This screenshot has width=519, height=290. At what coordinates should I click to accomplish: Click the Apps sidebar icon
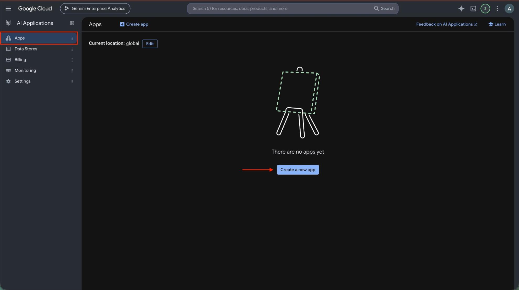[x=8, y=38]
